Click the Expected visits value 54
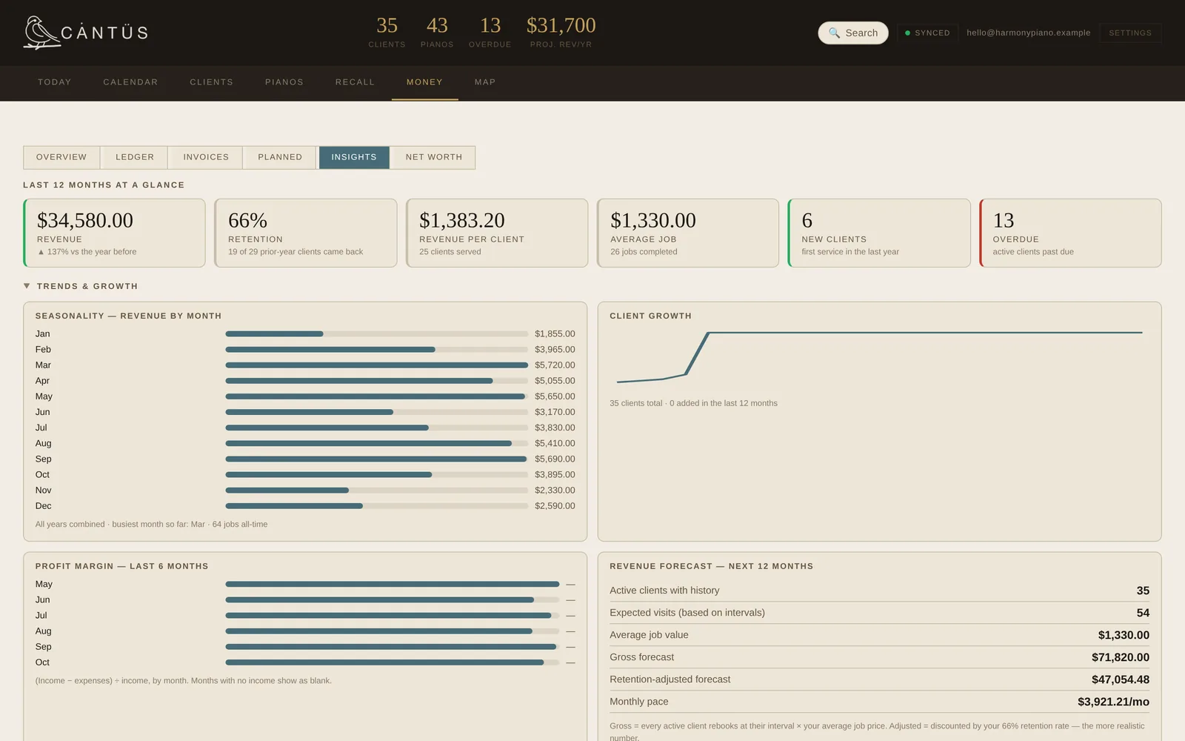The height and width of the screenshot is (741, 1185). tap(1143, 613)
